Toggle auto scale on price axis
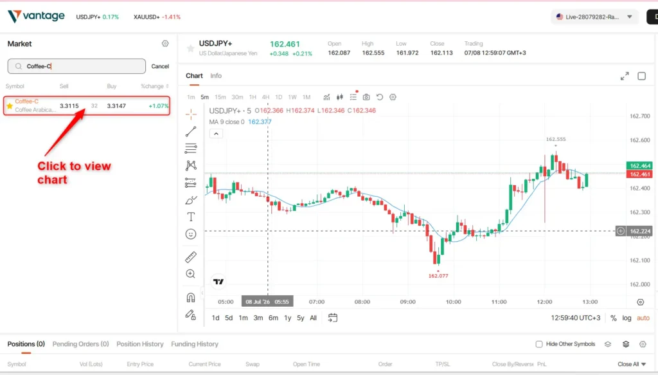The image size is (658, 375). pyautogui.click(x=643, y=318)
